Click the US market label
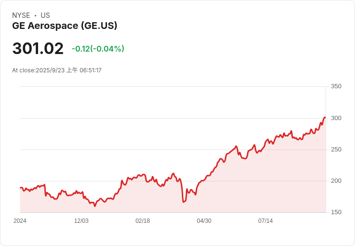The width and height of the screenshot is (355, 246). point(45,15)
